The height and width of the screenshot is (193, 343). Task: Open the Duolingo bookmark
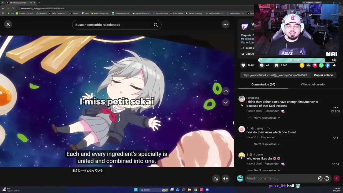coord(25,13)
